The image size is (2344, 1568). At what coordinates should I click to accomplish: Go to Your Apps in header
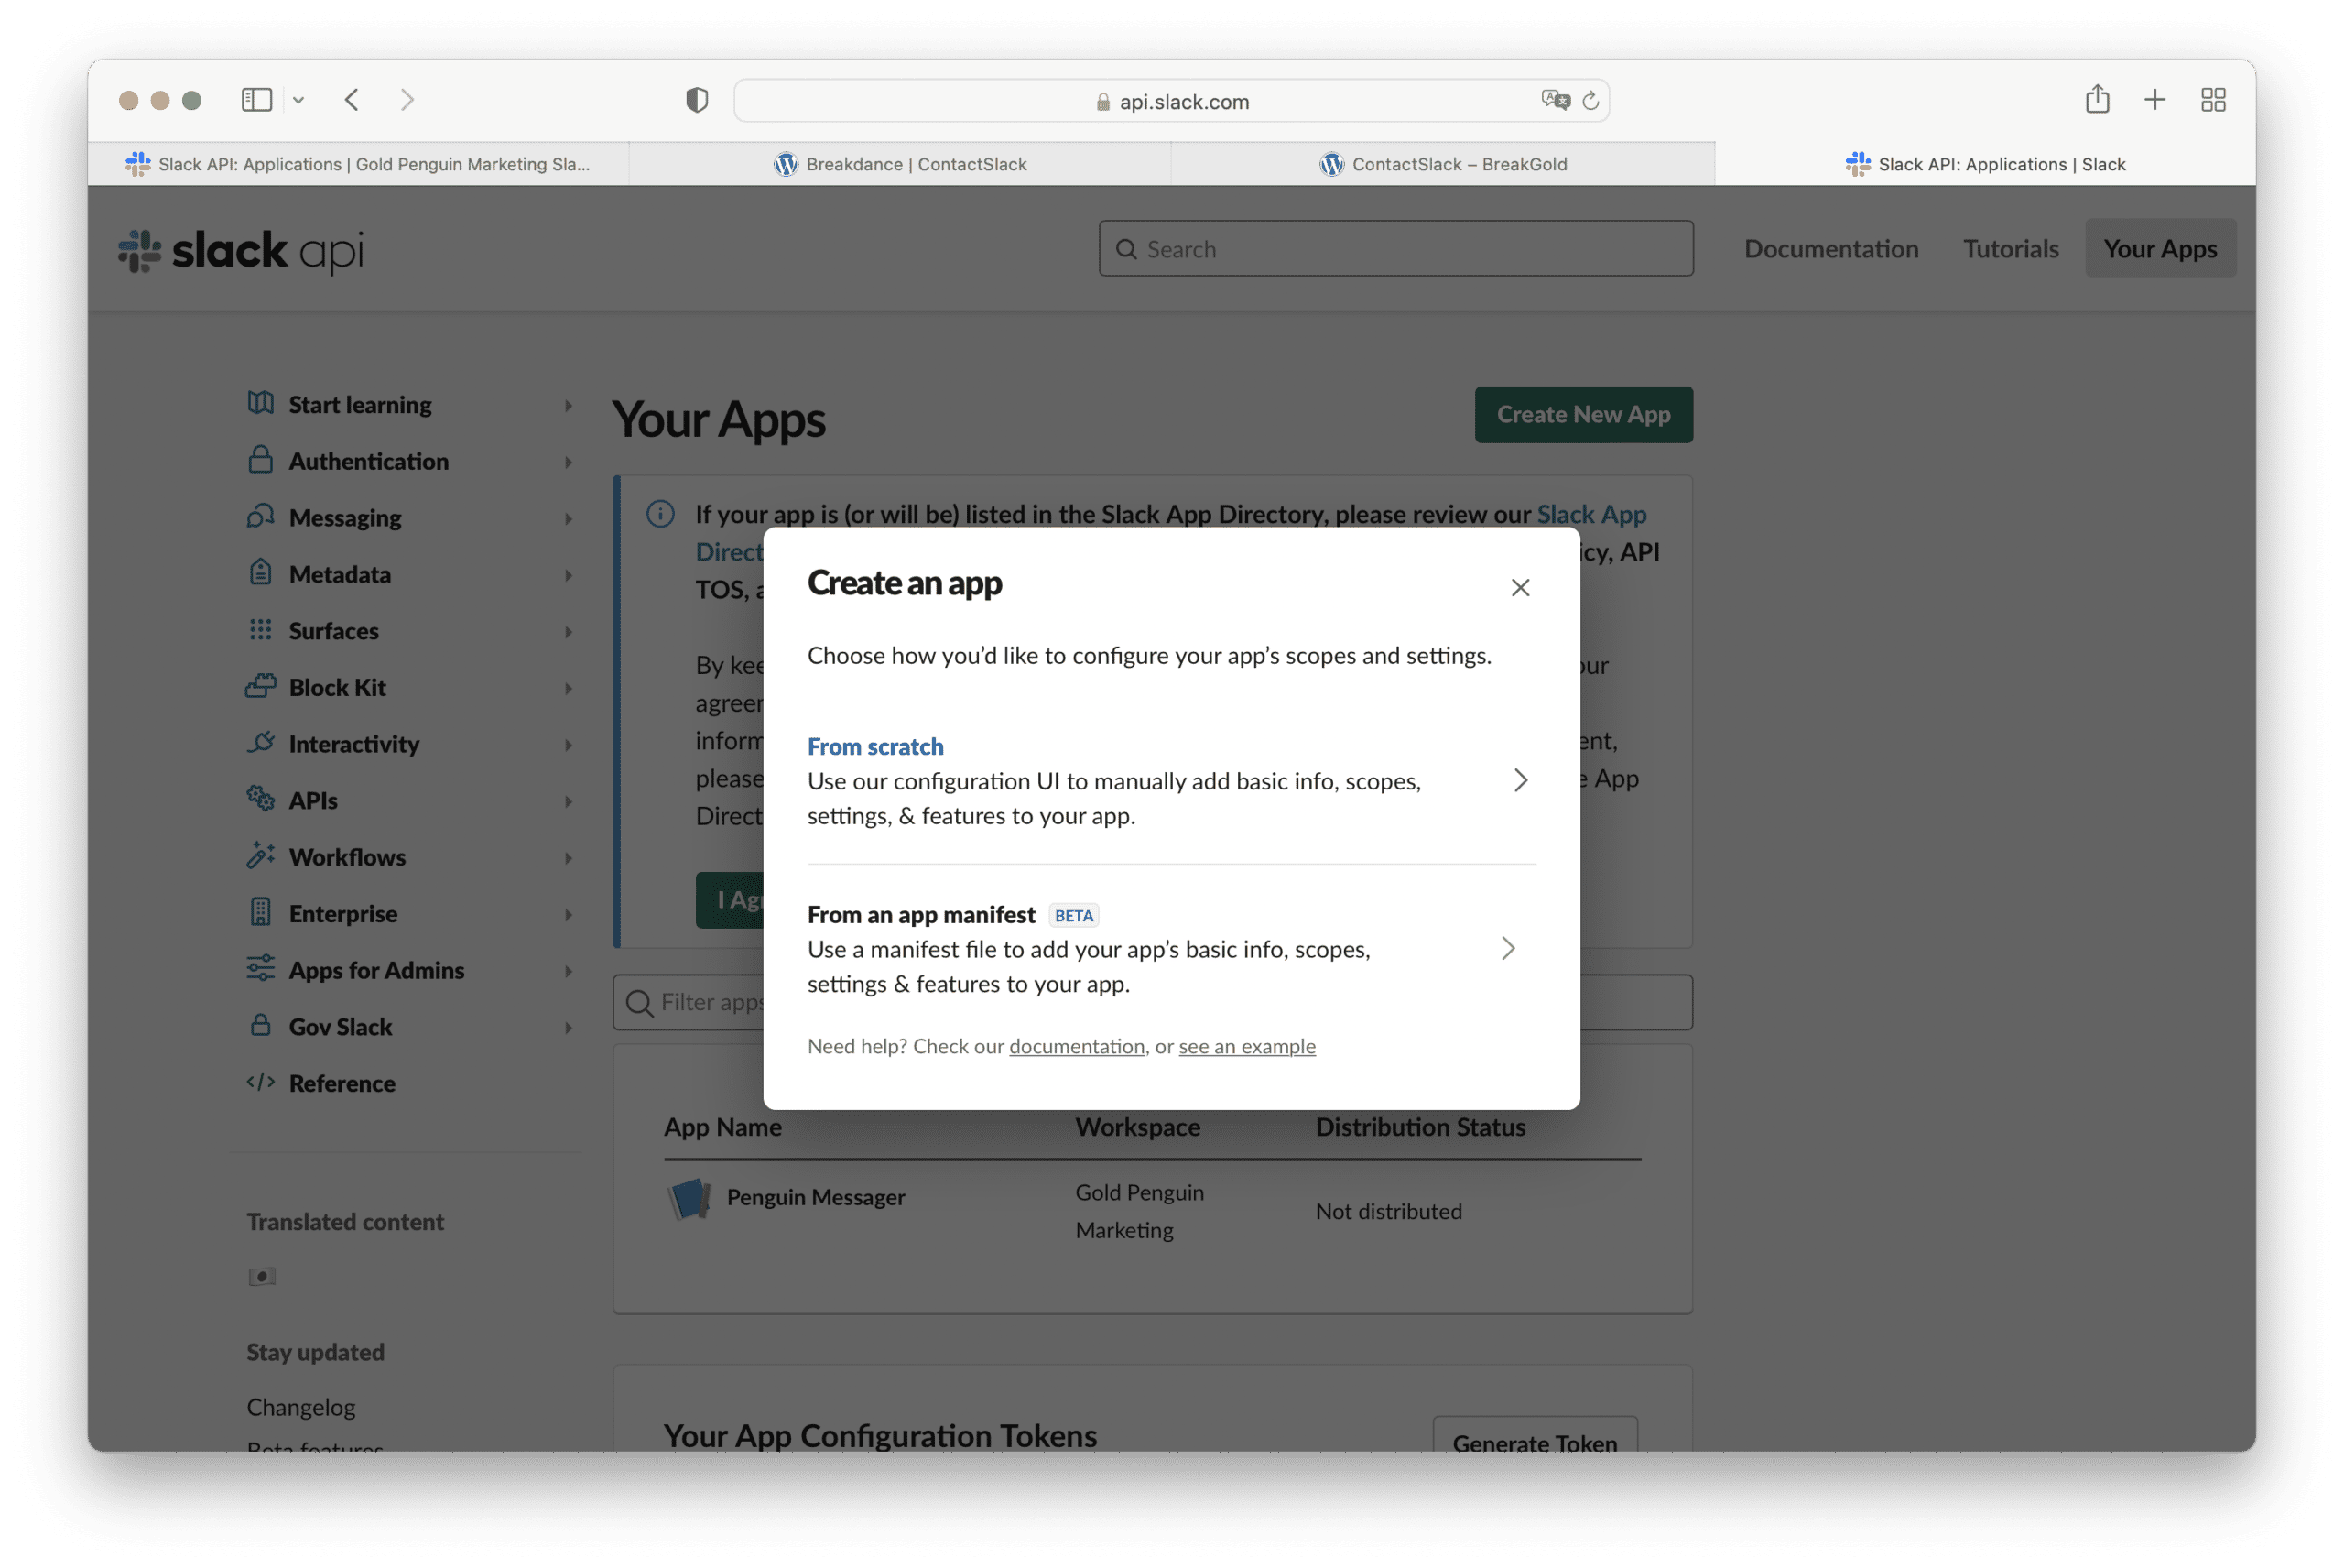tap(2160, 248)
